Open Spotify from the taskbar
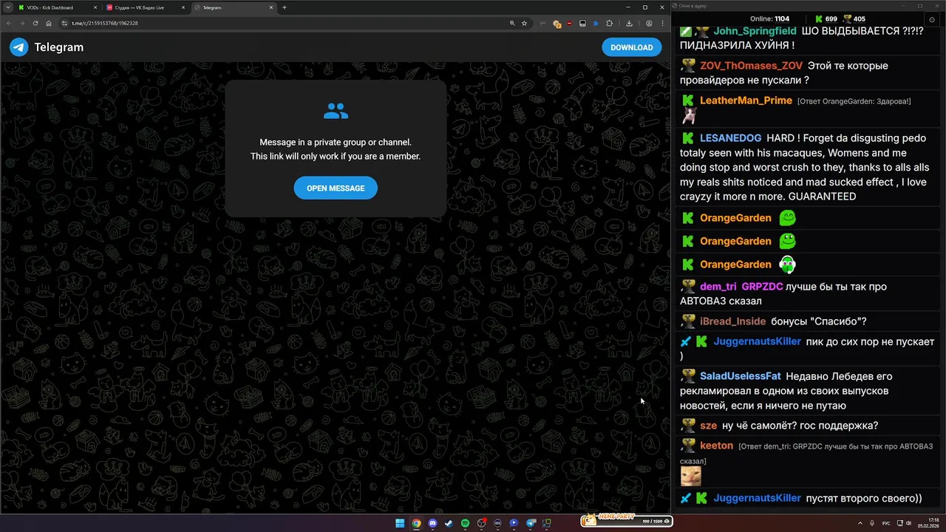Image resolution: width=946 pixels, height=532 pixels. (465, 523)
